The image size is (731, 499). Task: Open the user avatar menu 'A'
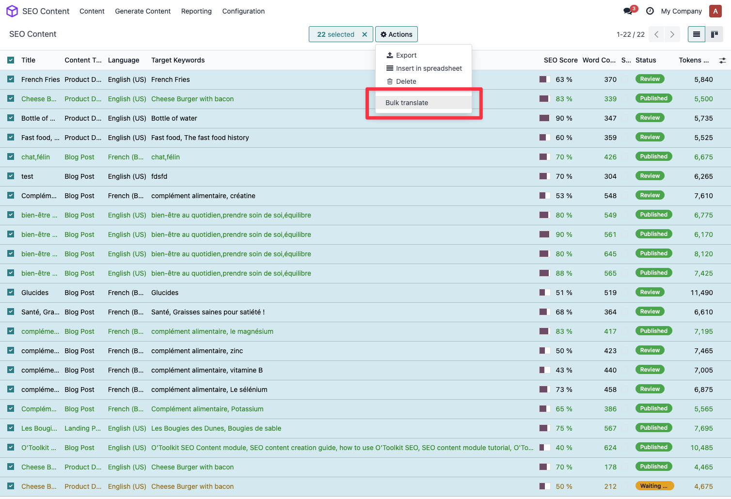click(715, 11)
